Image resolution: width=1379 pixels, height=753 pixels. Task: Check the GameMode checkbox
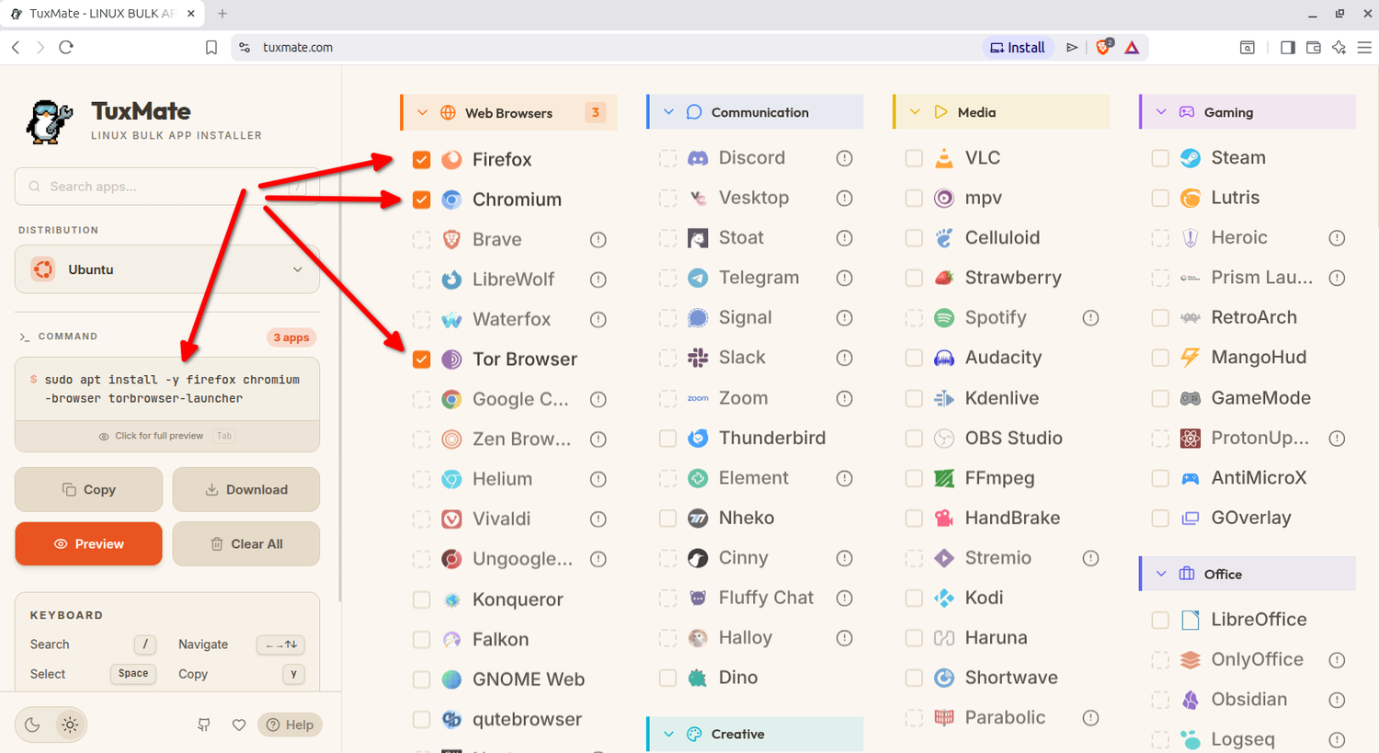[1160, 398]
